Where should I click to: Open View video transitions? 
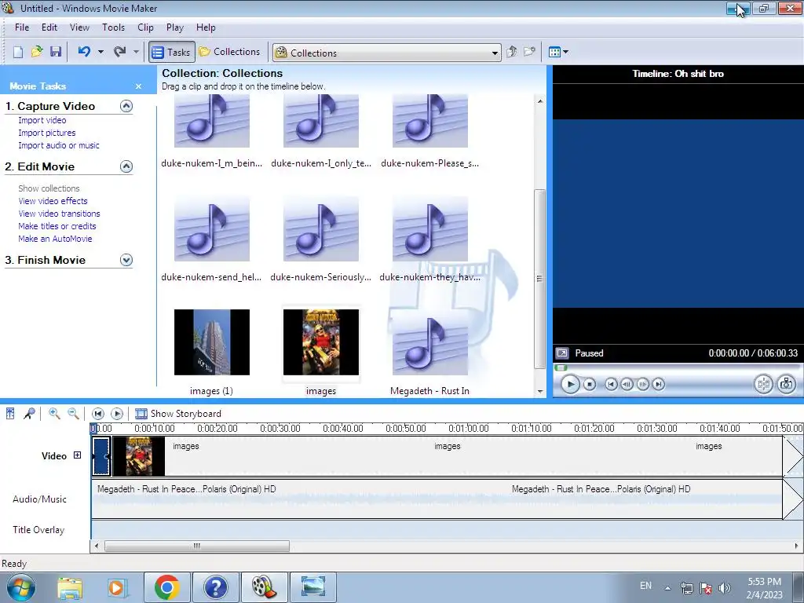(59, 214)
